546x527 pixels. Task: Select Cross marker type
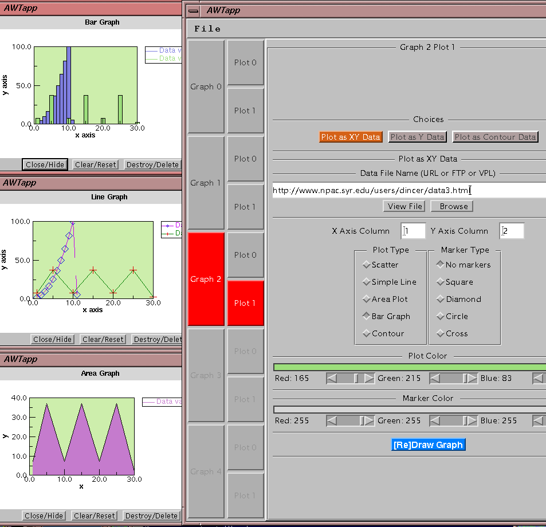pos(452,333)
